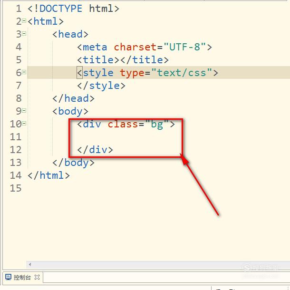290x290 pixels.
Task: Click line number 15 in the gutter
Action: coord(16,188)
